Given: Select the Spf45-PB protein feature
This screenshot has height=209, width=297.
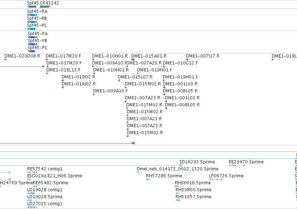Looking at the screenshot, I should click(32, 44).
